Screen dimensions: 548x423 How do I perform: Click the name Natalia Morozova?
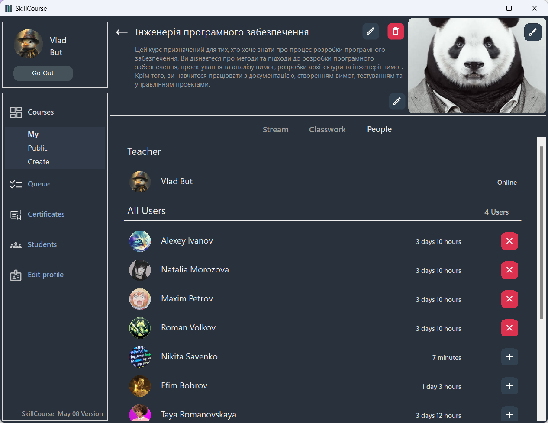pos(195,269)
